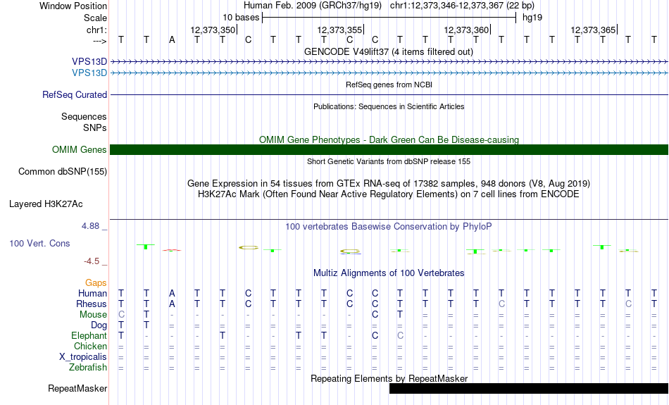
Task: Click the Sequences track label
Action: pos(84,116)
